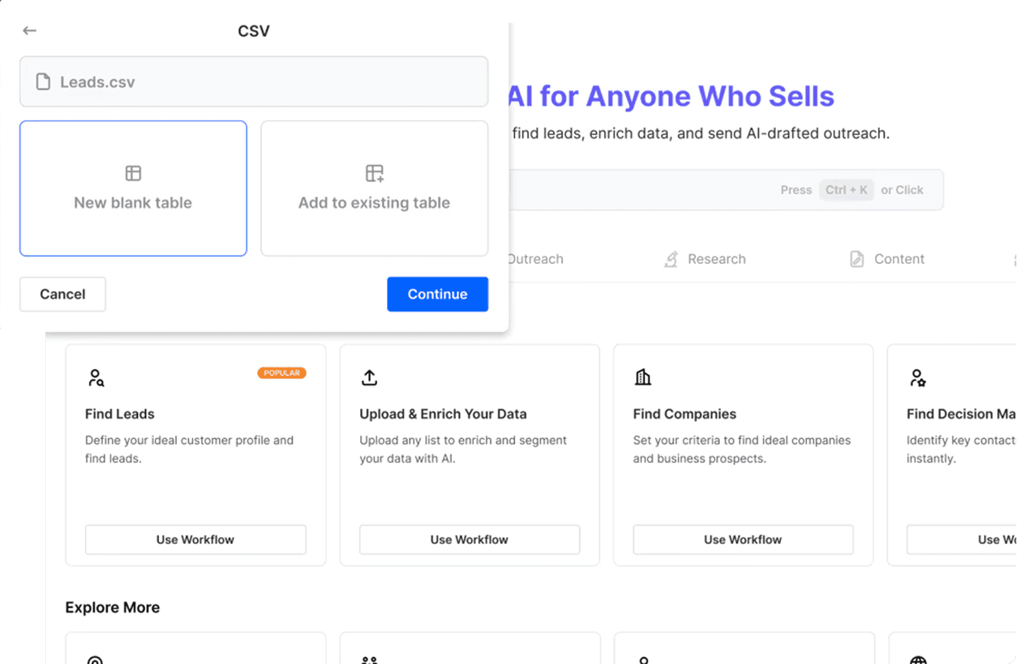Click the Leads.csv document icon
This screenshot has width=1017, height=664.
(43, 82)
